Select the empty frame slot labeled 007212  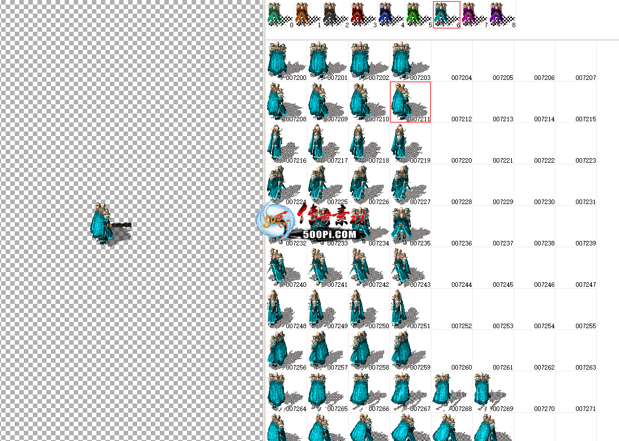(x=452, y=102)
